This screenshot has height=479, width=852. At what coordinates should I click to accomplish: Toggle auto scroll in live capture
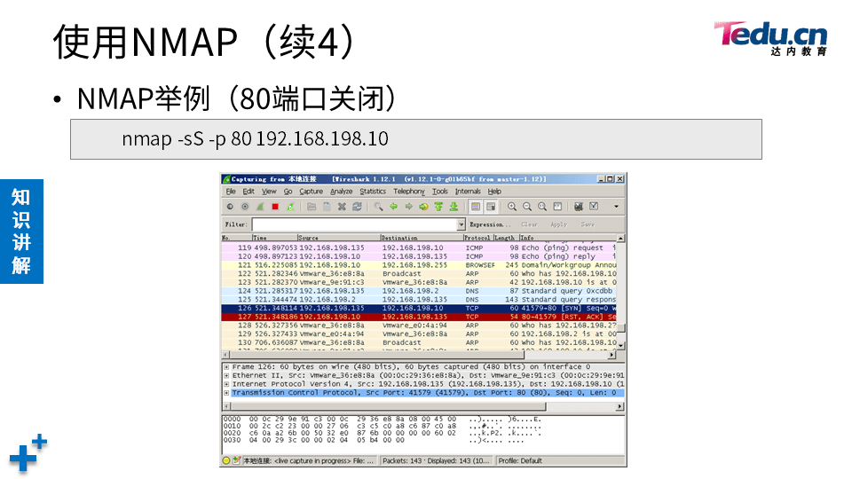491,207
